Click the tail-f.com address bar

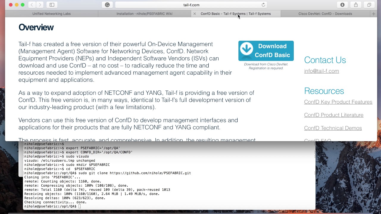191,5
